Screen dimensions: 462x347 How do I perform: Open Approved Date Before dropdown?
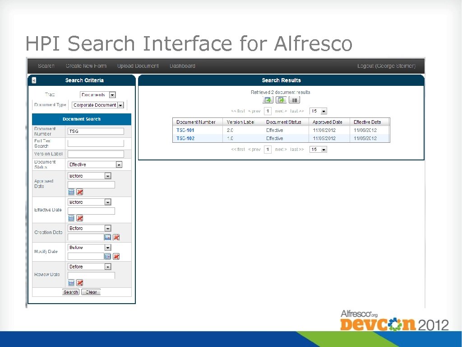pyautogui.click(x=89, y=176)
